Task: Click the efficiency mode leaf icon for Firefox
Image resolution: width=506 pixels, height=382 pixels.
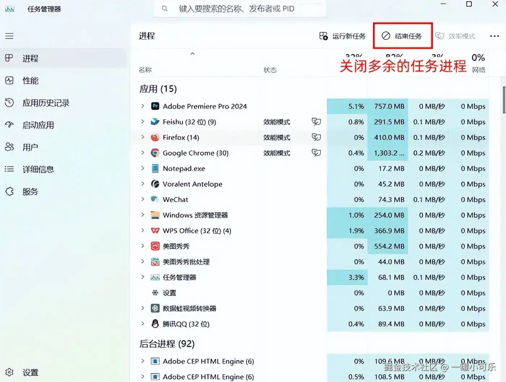Action: 316,137
